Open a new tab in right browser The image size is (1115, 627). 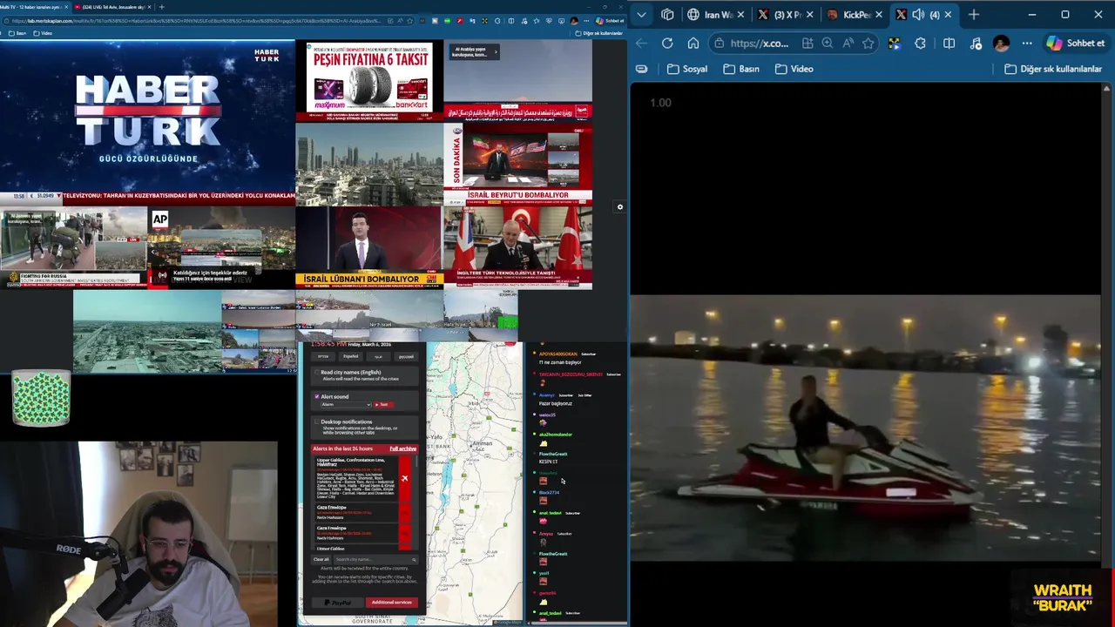pyautogui.click(x=974, y=14)
